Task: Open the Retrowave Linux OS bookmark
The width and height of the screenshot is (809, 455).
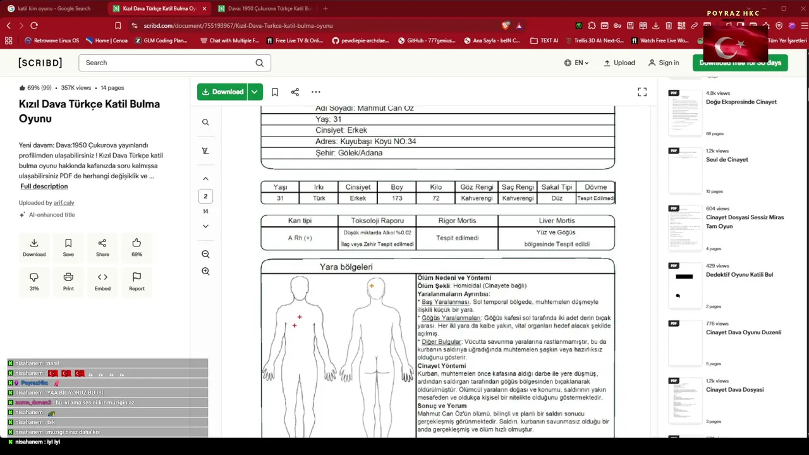Action: (52, 40)
